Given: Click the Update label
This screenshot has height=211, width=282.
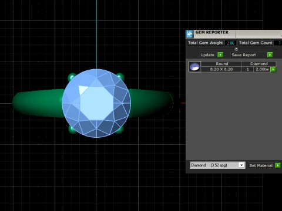Looking at the screenshot, I should [207, 55].
